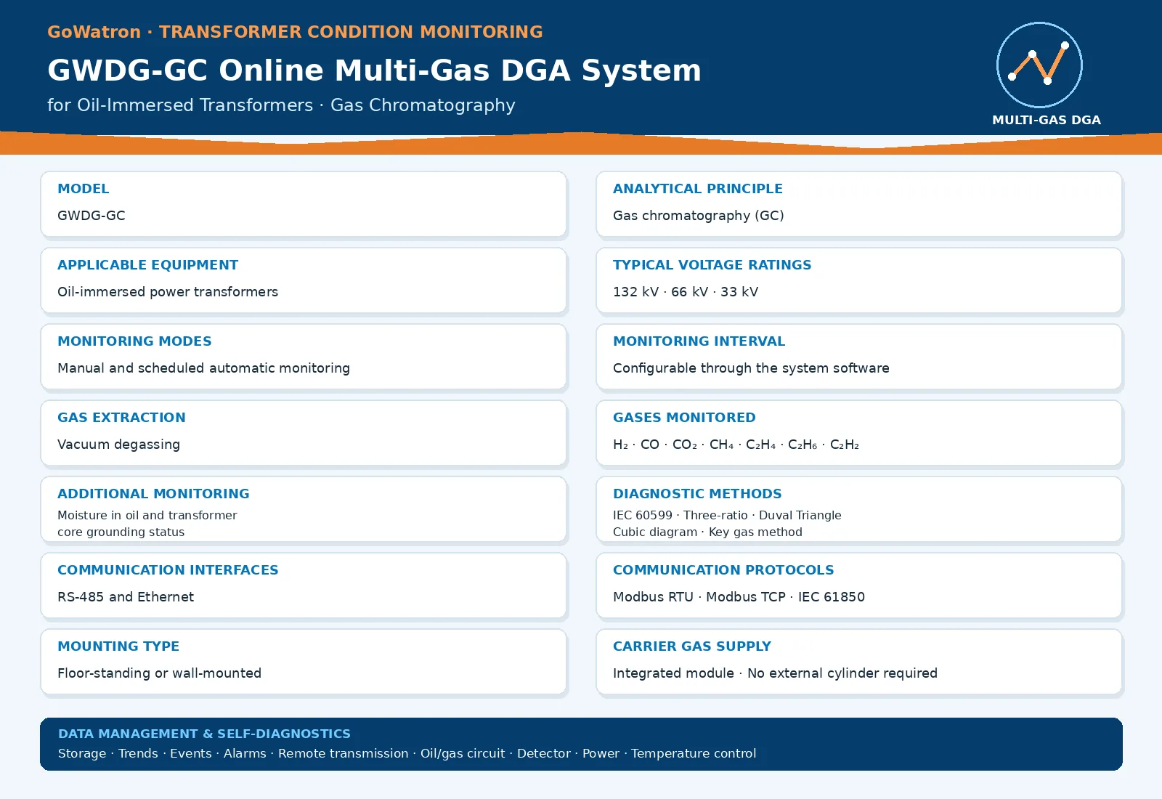Select the 'GWDG-GC' model value
Viewport: 1162px width, 799px height.
tap(92, 216)
